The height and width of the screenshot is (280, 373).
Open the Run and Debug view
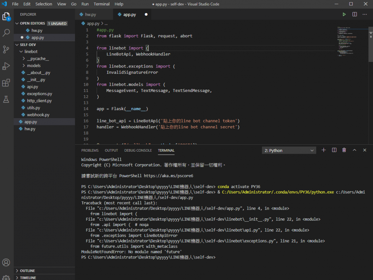click(x=6, y=66)
